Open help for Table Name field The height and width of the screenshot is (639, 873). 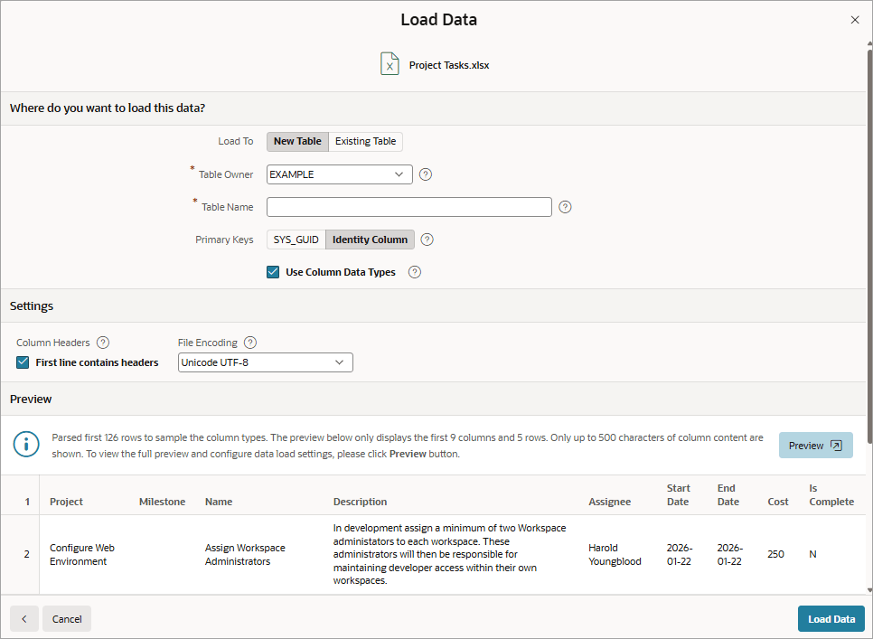[x=565, y=207]
